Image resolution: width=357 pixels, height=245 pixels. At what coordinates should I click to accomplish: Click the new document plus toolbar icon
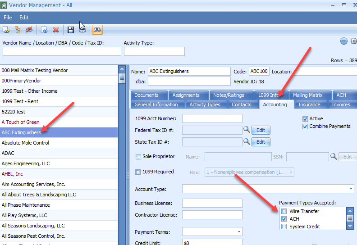[44, 30]
